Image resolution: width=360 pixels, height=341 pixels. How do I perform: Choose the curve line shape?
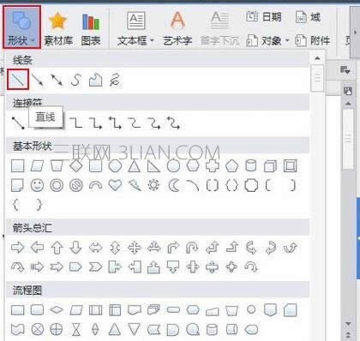click(x=76, y=80)
